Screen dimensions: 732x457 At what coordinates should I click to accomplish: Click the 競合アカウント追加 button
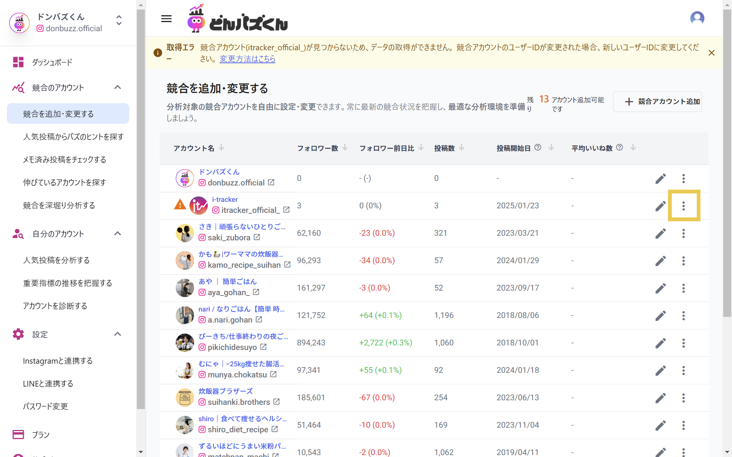657,102
